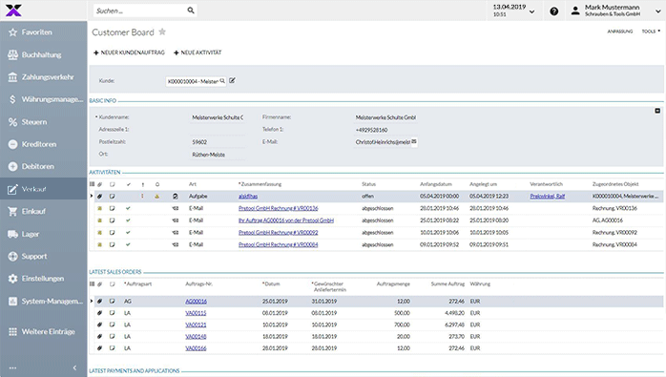This screenshot has width=666, height=377.
Task: Click Neue Aktivität button
Action: 198,52
